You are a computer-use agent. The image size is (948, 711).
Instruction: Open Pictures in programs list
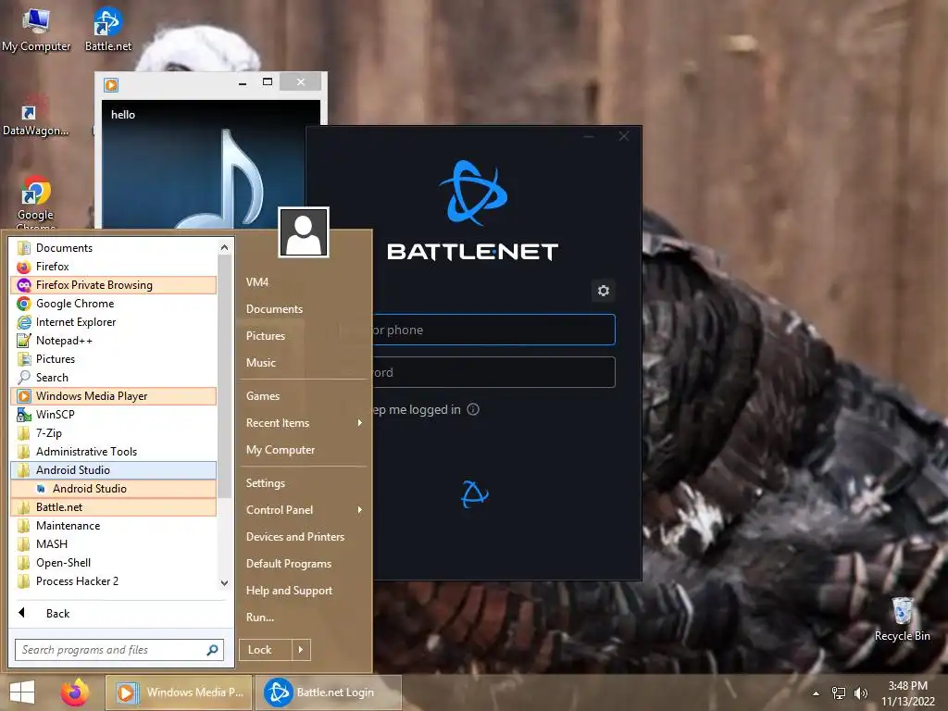tap(114, 359)
